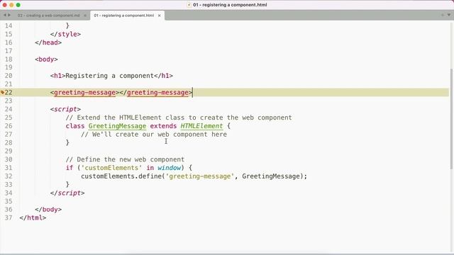Click the closing </style> tag
454x255 pixels.
65,34
